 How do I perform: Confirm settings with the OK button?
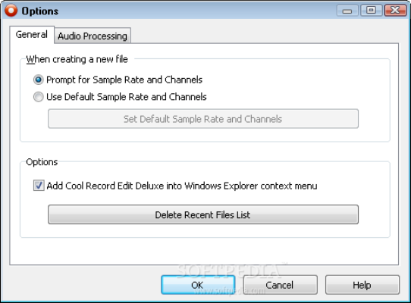(198, 285)
